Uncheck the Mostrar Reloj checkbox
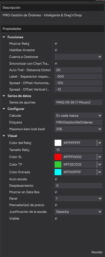This screenshot has height=257, width=105. pos(56,44)
